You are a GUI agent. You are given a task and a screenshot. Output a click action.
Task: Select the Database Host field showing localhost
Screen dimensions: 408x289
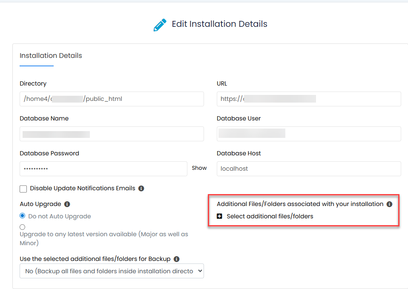tap(309, 169)
